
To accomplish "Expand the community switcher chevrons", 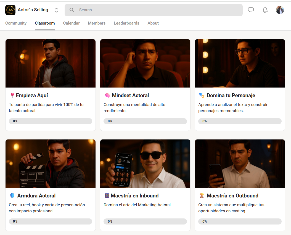I will coord(56,10).
